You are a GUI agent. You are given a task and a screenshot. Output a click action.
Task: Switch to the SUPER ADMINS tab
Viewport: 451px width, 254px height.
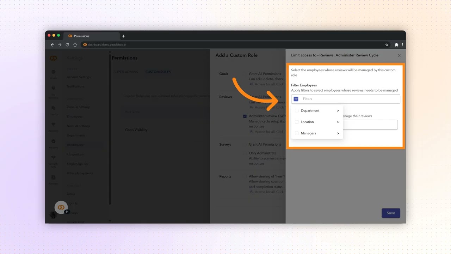(126, 72)
